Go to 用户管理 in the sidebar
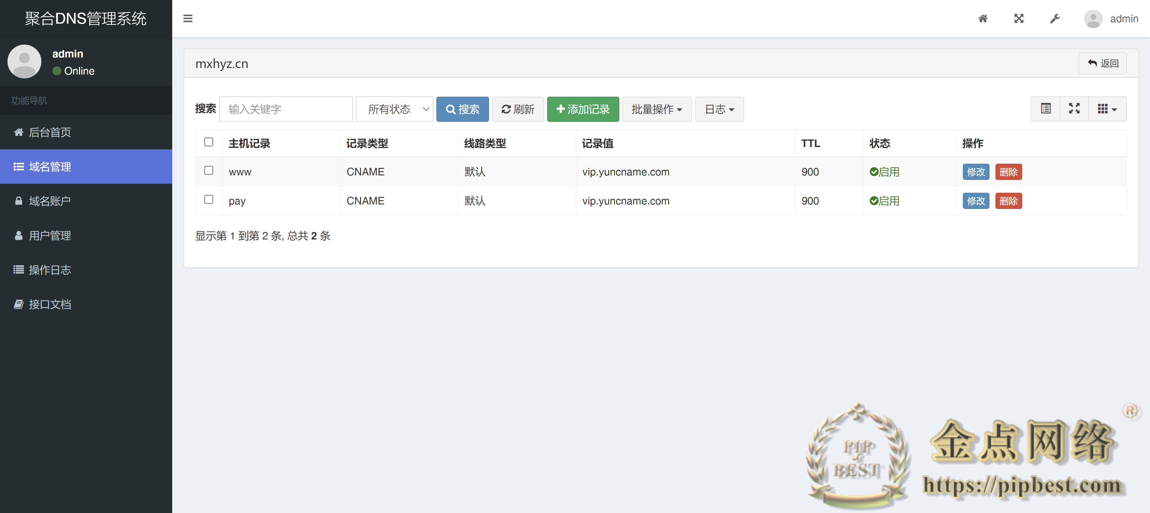 49,236
